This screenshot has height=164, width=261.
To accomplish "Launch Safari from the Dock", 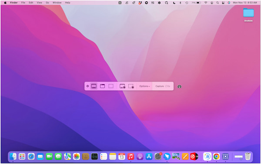I will [x=31, y=157].
